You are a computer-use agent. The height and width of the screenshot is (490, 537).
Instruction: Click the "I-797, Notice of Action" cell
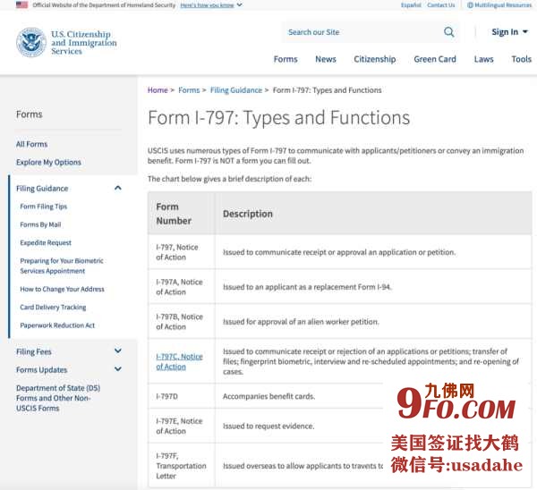click(182, 252)
